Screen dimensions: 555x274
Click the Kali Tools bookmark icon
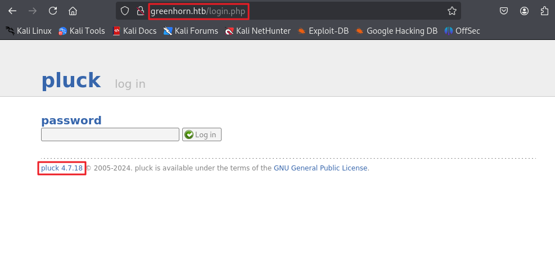[62, 31]
